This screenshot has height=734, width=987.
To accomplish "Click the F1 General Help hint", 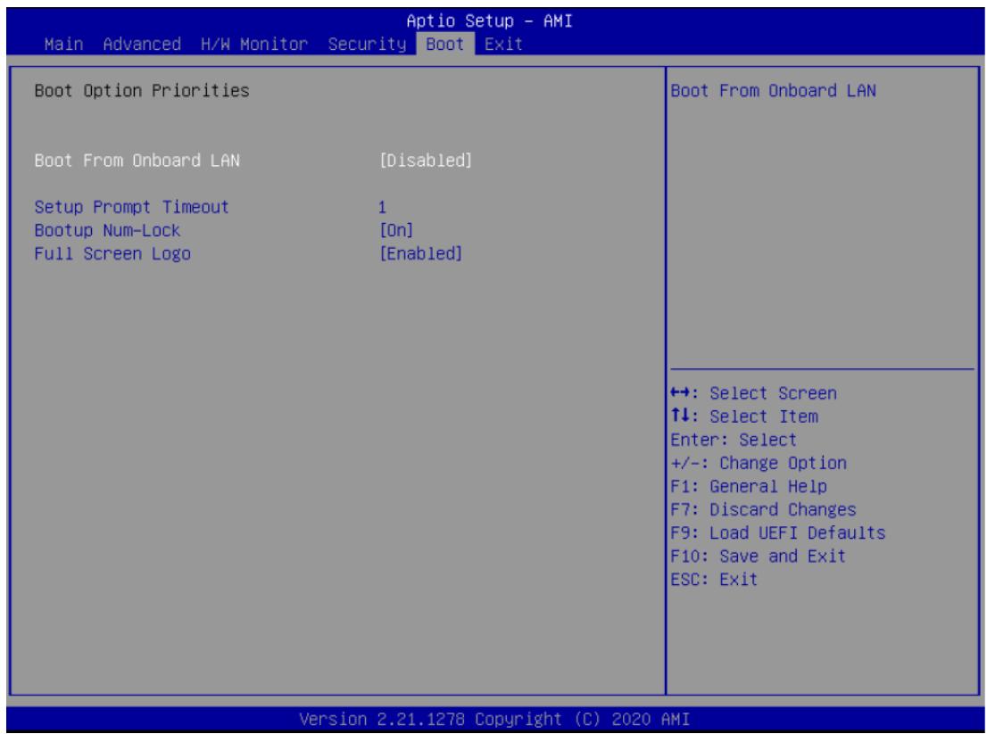I will (x=749, y=487).
